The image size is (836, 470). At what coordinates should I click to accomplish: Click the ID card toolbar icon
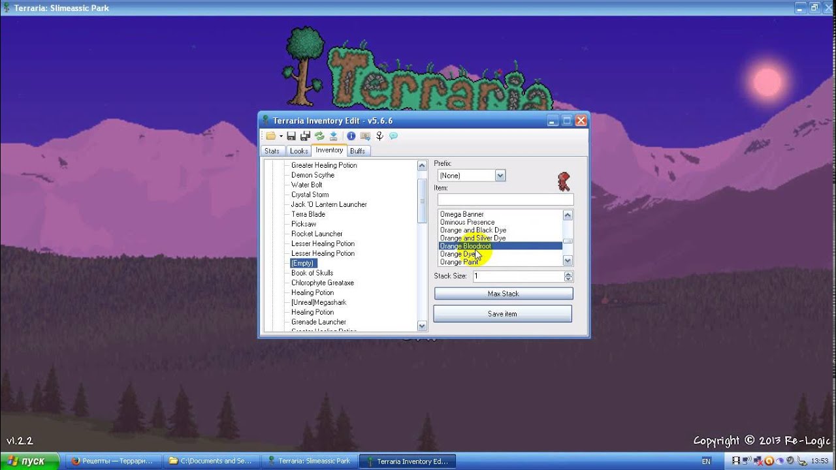(365, 136)
